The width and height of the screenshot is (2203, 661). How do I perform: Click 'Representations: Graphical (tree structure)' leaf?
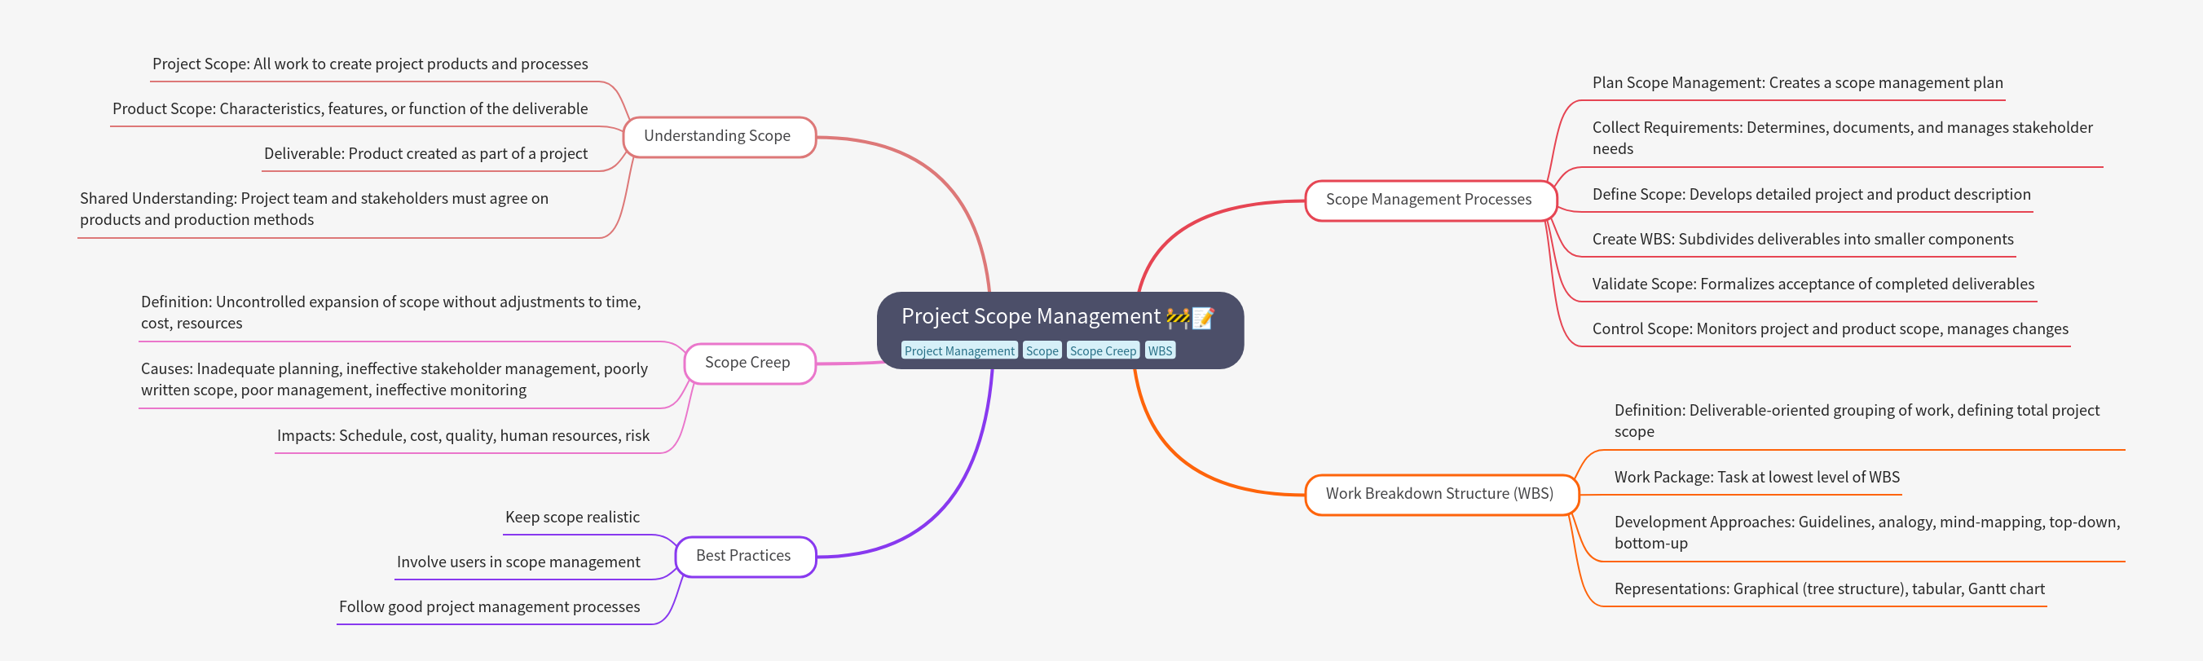tap(1829, 589)
